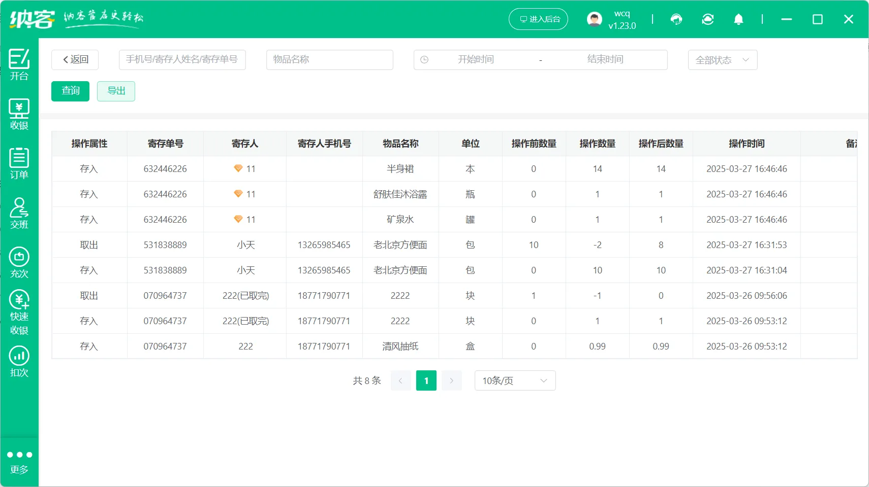Click the customer service headset icon
The width and height of the screenshot is (869, 487).
[x=676, y=19]
